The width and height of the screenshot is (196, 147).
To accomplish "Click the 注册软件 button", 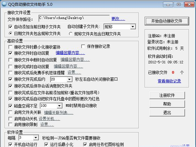I will 167,95.
